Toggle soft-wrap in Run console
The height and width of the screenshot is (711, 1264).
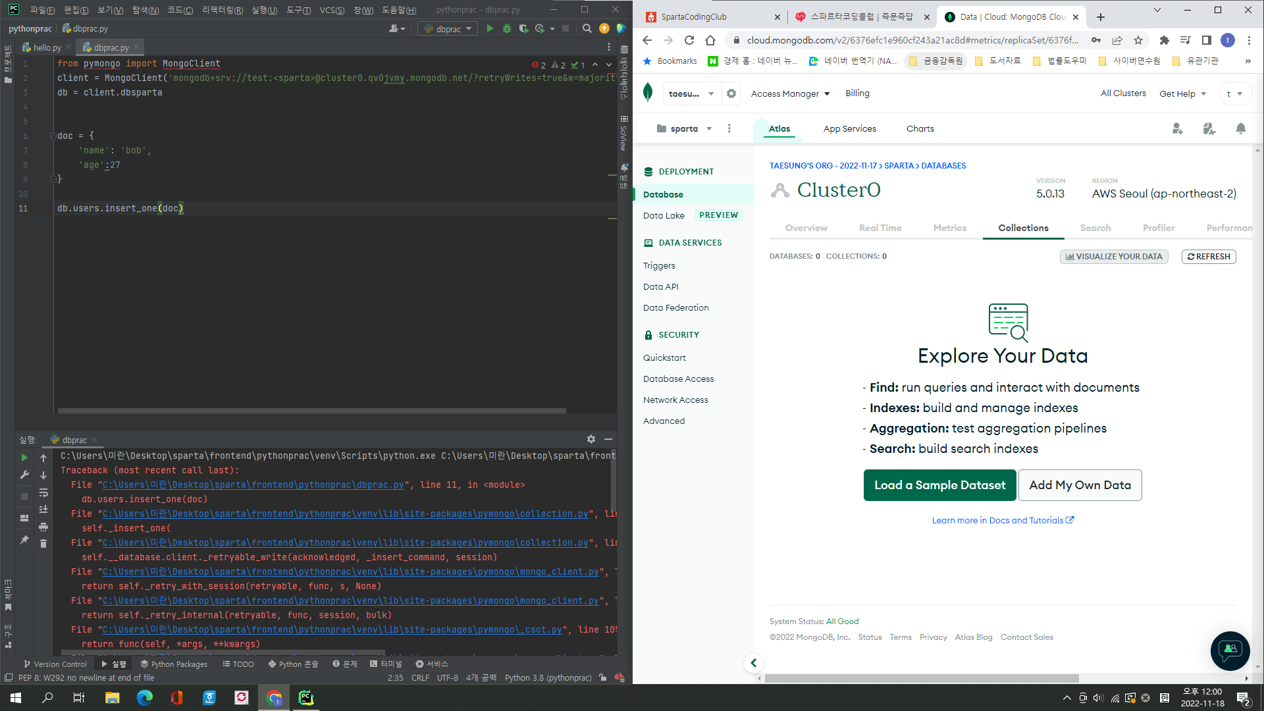coord(43,492)
